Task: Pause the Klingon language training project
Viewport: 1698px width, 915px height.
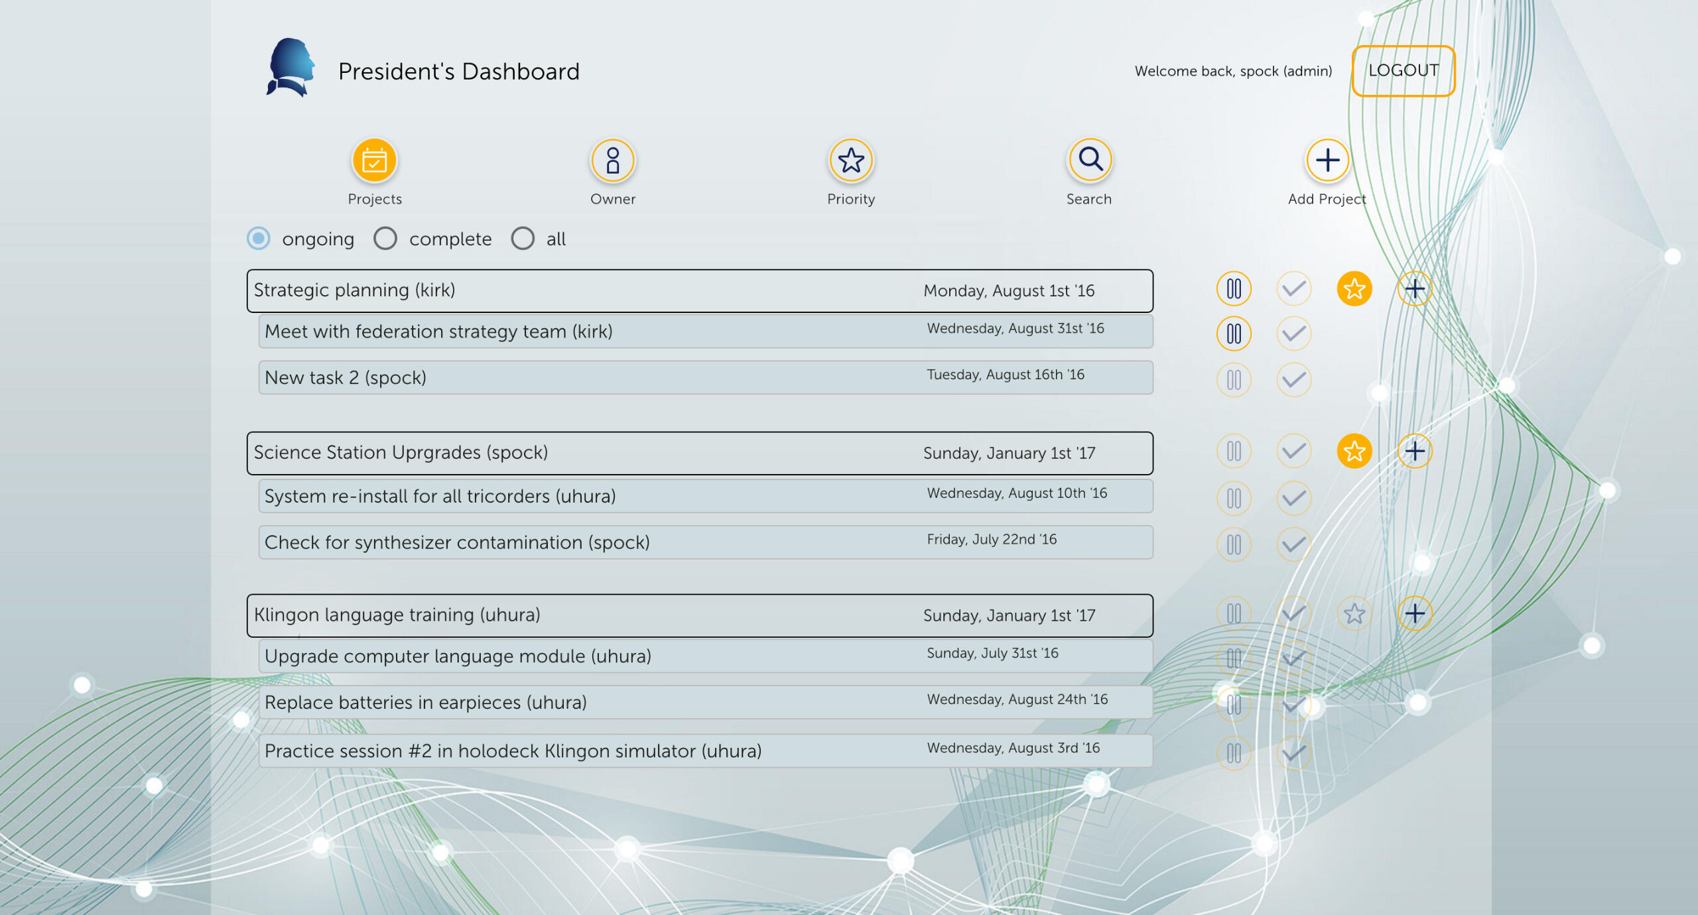Action: (1234, 614)
